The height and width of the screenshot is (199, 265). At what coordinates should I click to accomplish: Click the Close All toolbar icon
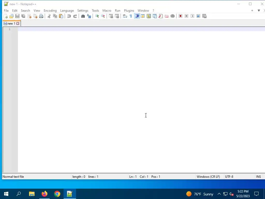35,16
